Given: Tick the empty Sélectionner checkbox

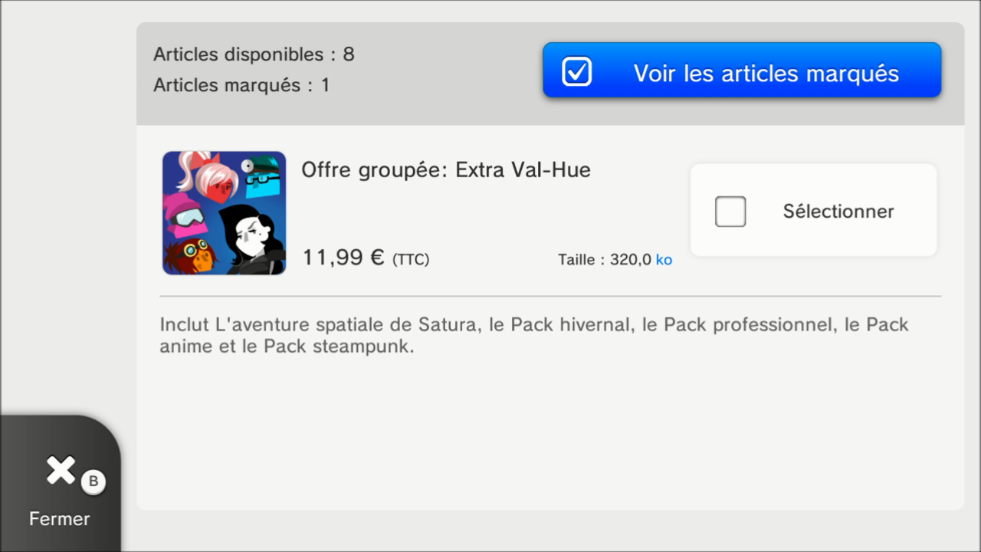Looking at the screenshot, I should tap(730, 212).
